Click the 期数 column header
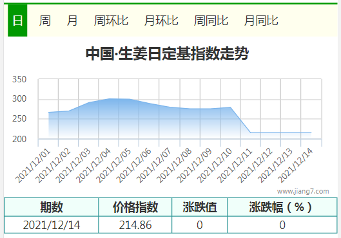Image resolution: width=341 pixels, height=238 pixels. 52,207
